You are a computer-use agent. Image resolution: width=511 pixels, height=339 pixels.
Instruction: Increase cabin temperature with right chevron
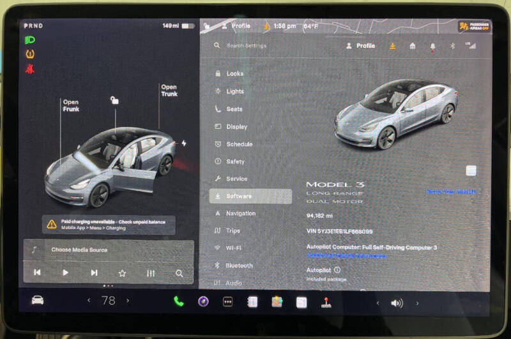[128, 300]
